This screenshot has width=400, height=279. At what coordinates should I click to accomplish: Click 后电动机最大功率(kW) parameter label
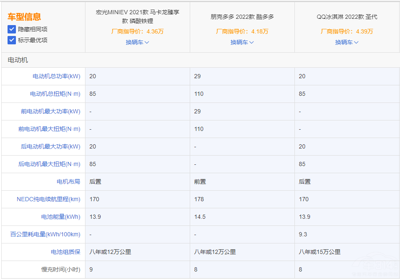coord(51,146)
